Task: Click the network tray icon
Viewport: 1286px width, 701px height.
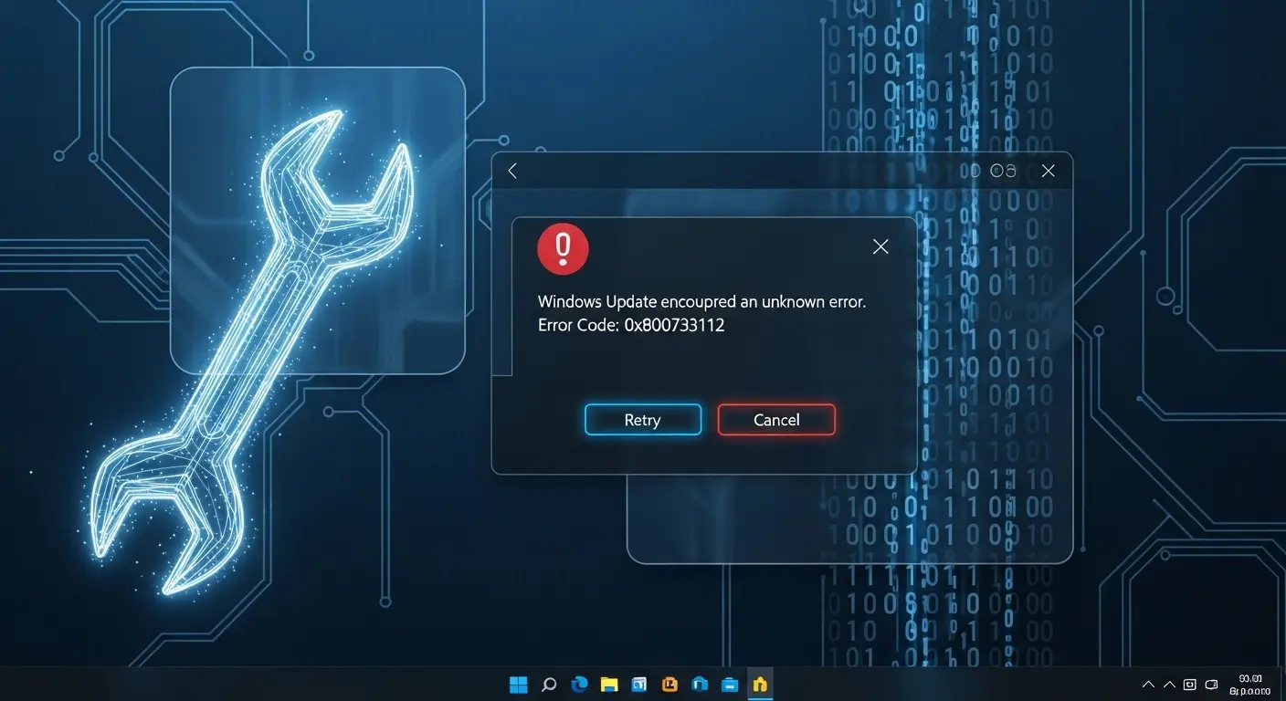Action: (1189, 684)
